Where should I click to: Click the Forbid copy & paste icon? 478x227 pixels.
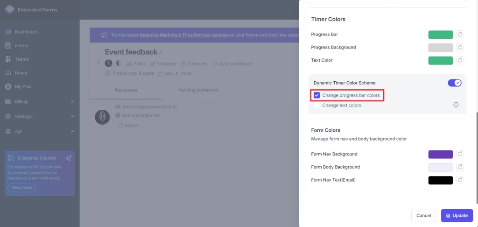point(108,73)
